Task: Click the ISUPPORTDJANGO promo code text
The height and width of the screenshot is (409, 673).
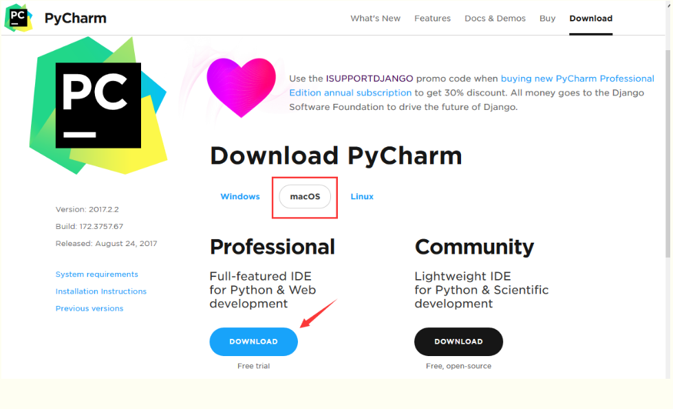Action: pyautogui.click(x=369, y=78)
